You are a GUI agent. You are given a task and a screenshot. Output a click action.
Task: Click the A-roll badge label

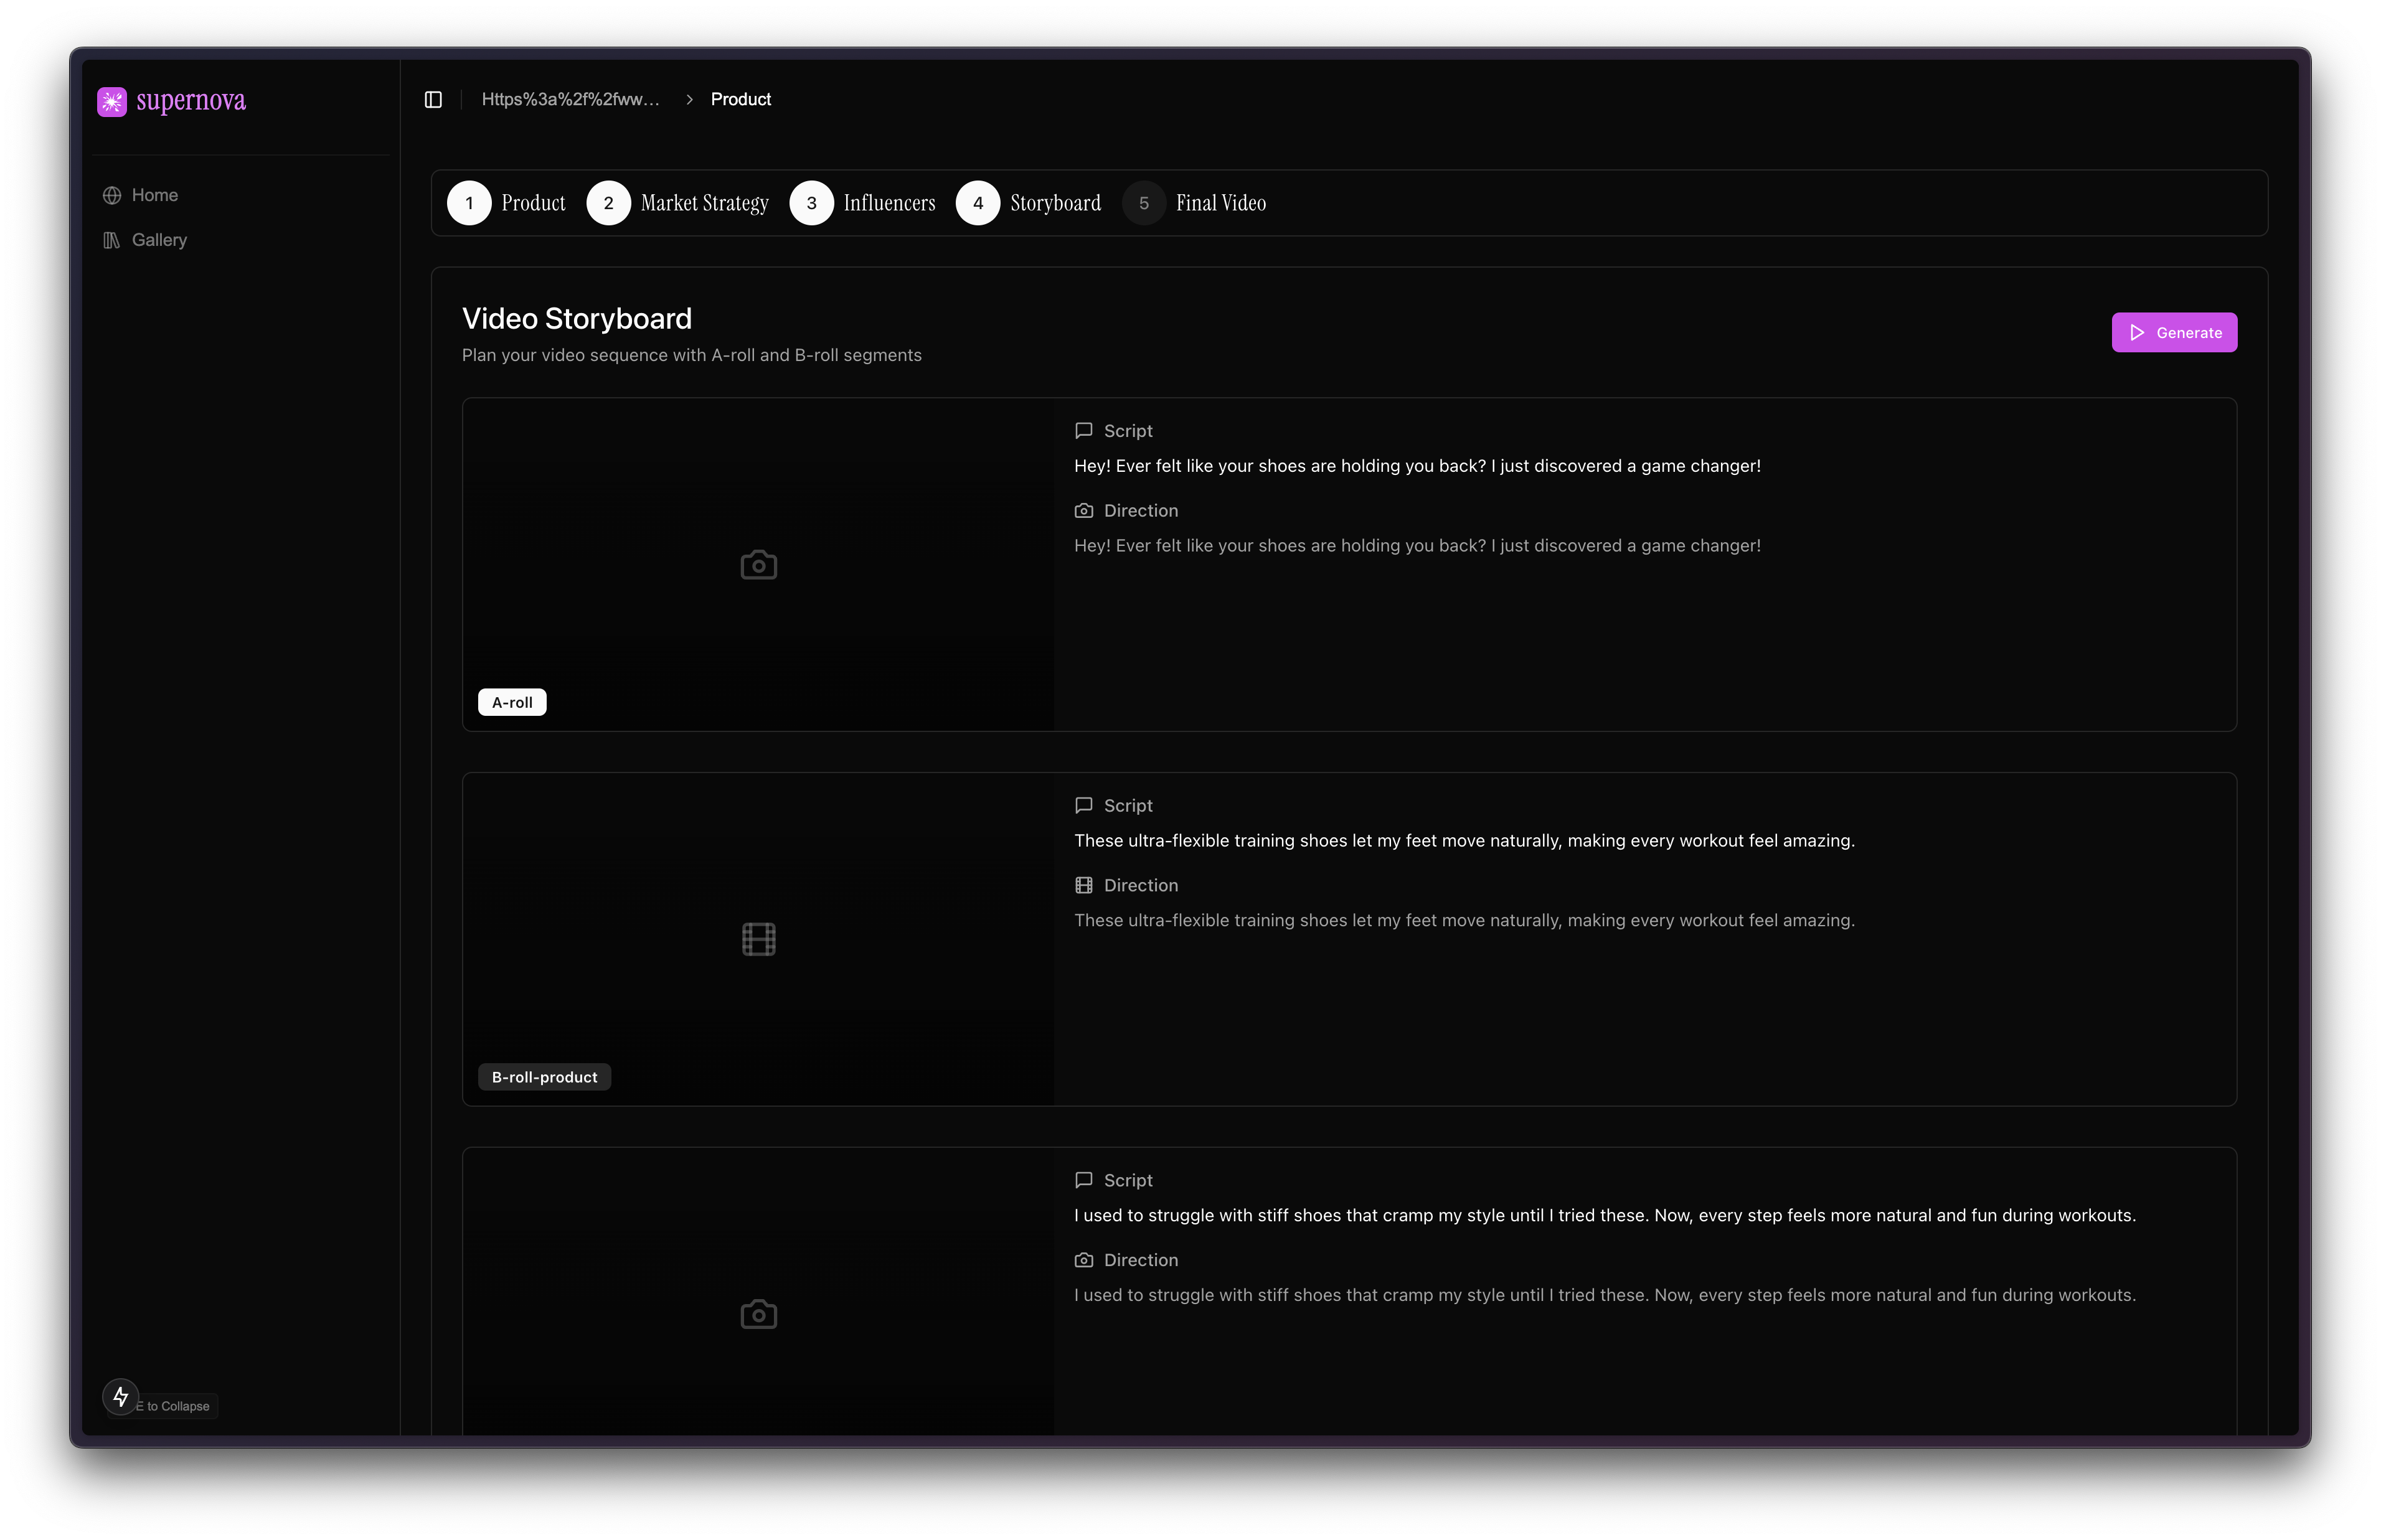pos(512,702)
